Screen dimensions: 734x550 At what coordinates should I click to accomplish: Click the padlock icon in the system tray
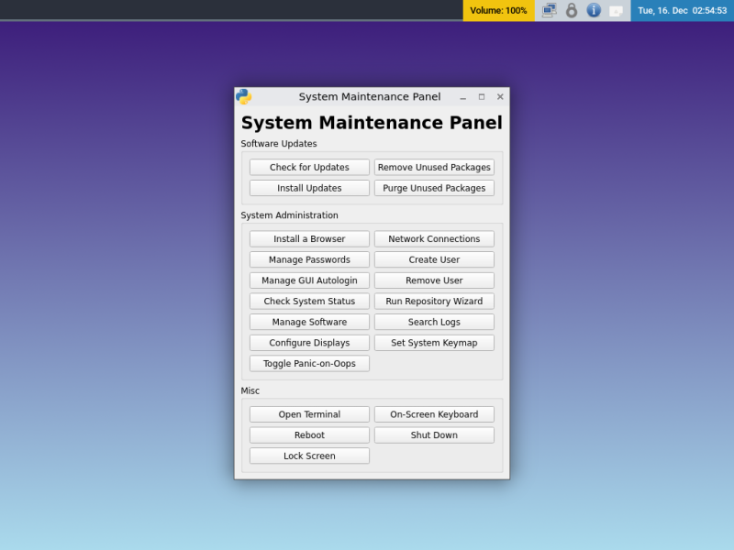[x=572, y=10]
